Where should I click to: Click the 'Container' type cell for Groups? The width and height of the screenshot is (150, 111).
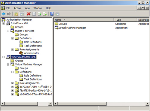121,24
